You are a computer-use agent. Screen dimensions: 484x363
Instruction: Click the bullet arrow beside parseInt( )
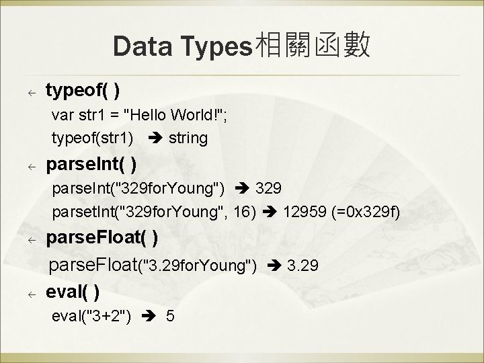30,165
